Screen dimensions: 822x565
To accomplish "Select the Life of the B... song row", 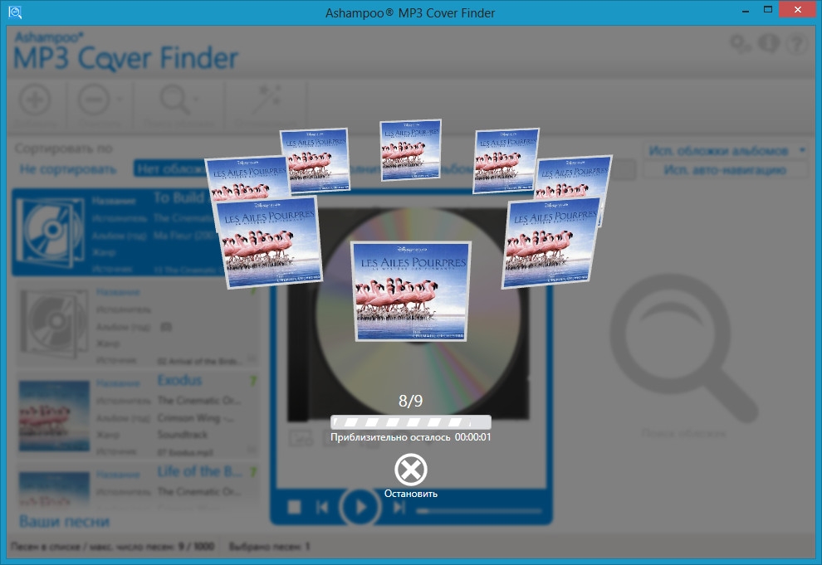I will 137,486.
